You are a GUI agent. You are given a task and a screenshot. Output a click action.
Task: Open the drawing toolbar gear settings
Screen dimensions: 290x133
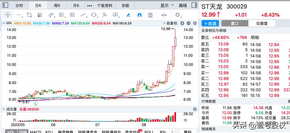[x=177, y=15]
